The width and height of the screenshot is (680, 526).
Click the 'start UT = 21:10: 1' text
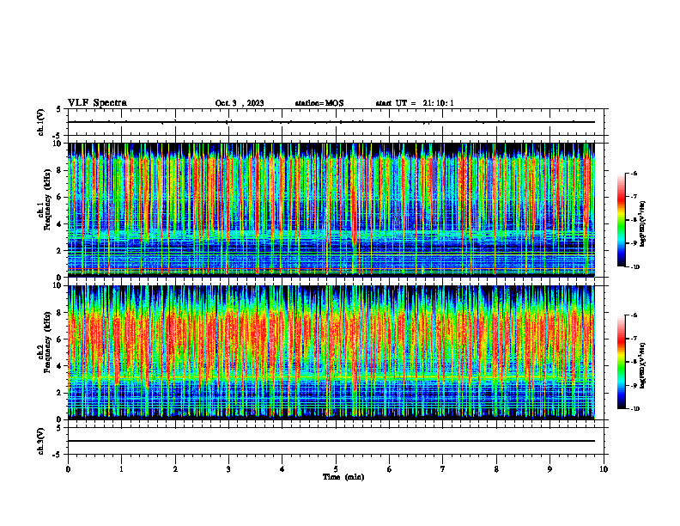pos(415,103)
